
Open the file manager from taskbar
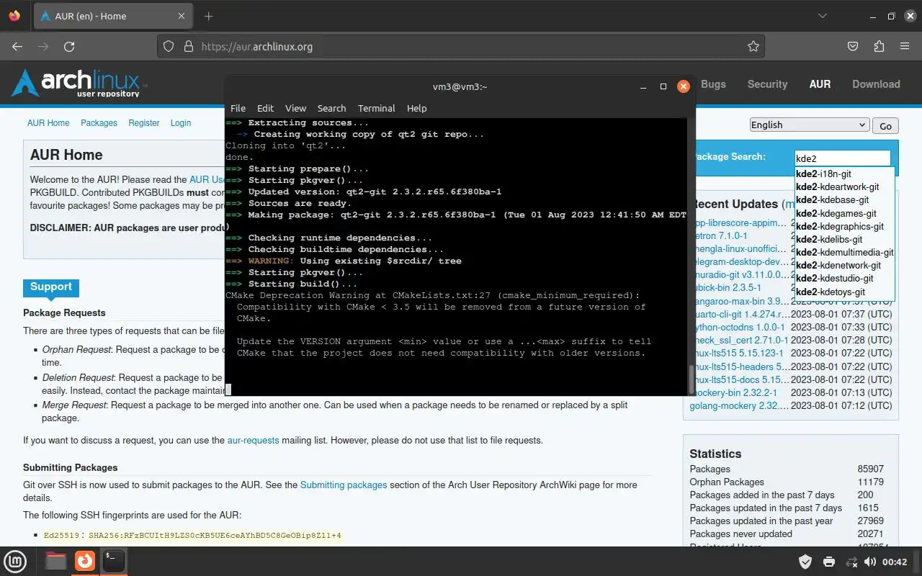(x=56, y=560)
